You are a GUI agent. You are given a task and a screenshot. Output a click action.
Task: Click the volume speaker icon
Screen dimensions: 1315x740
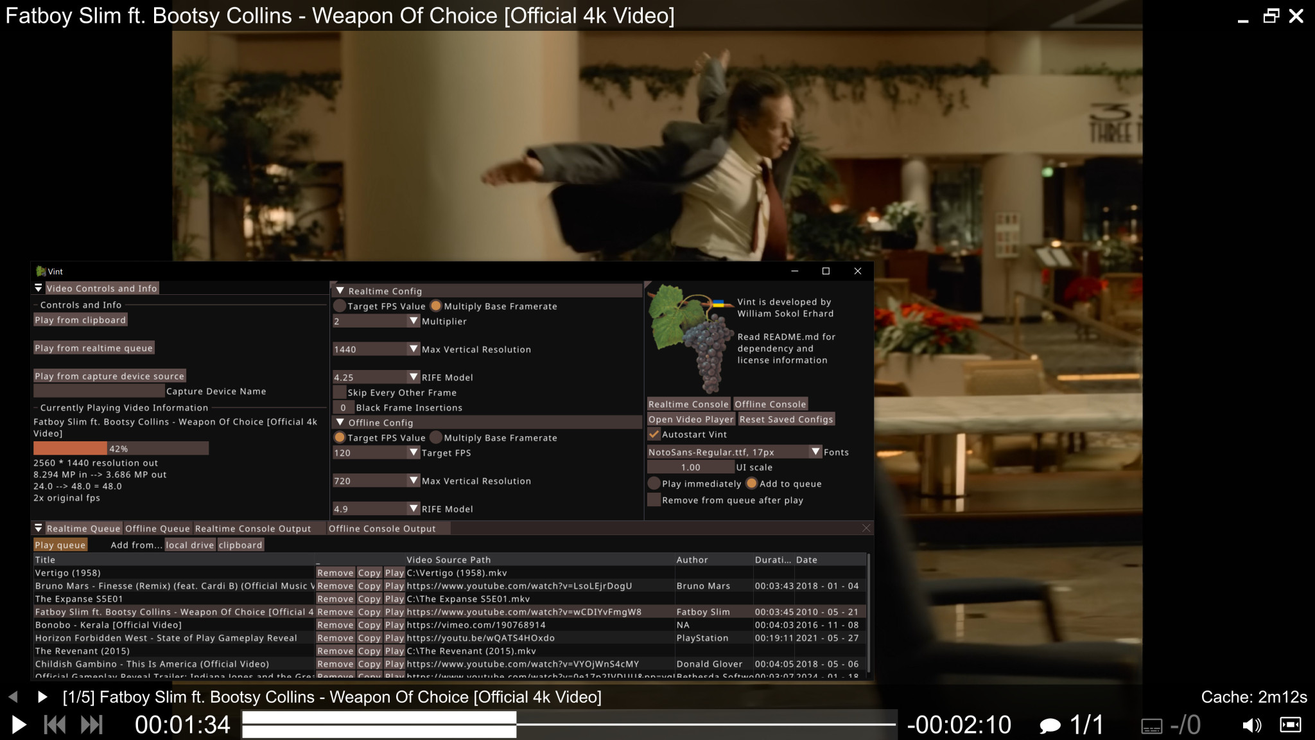pyautogui.click(x=1250, y=724)
